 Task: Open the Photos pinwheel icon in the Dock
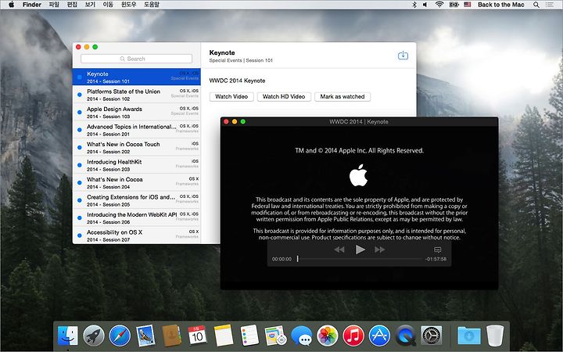(x=328, y=336)
